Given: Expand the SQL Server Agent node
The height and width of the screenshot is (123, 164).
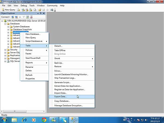Looking at the screenshot, I should (x=5, y=61).
